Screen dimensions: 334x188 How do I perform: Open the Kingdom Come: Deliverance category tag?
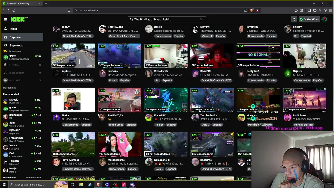point(77,169)
